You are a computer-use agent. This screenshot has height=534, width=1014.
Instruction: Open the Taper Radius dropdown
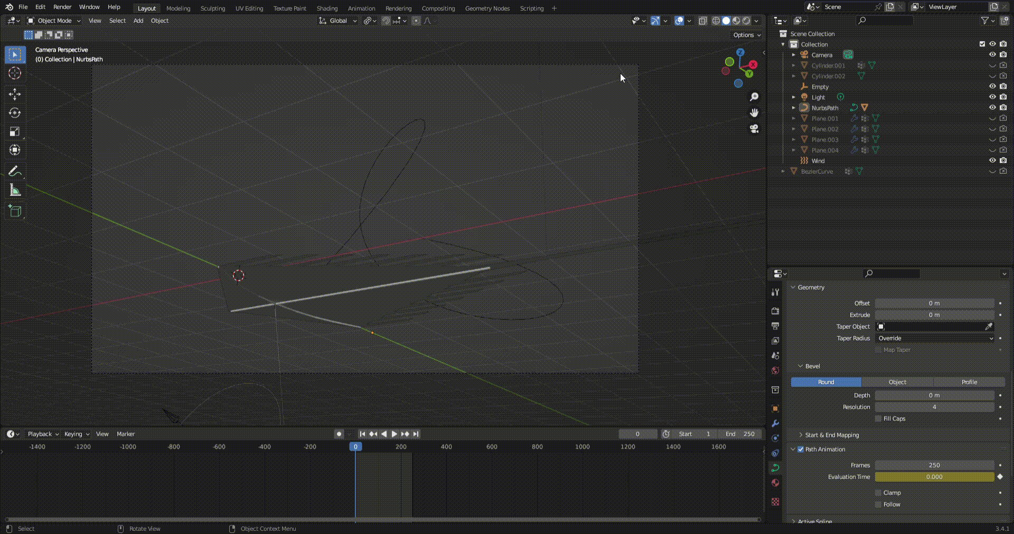(935, 338)
